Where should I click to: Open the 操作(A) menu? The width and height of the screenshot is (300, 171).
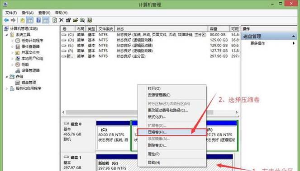click(28, 13)
